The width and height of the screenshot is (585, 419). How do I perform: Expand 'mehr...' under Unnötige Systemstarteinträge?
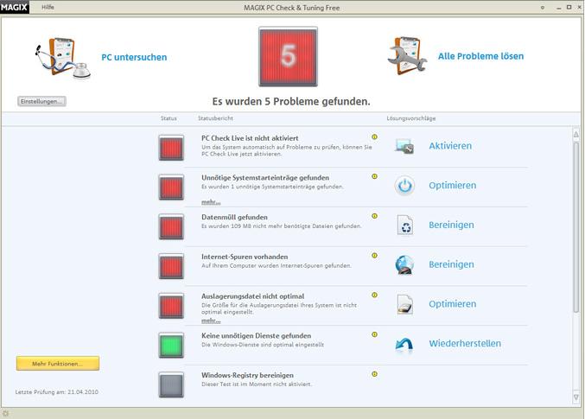(x=211, y=202)
